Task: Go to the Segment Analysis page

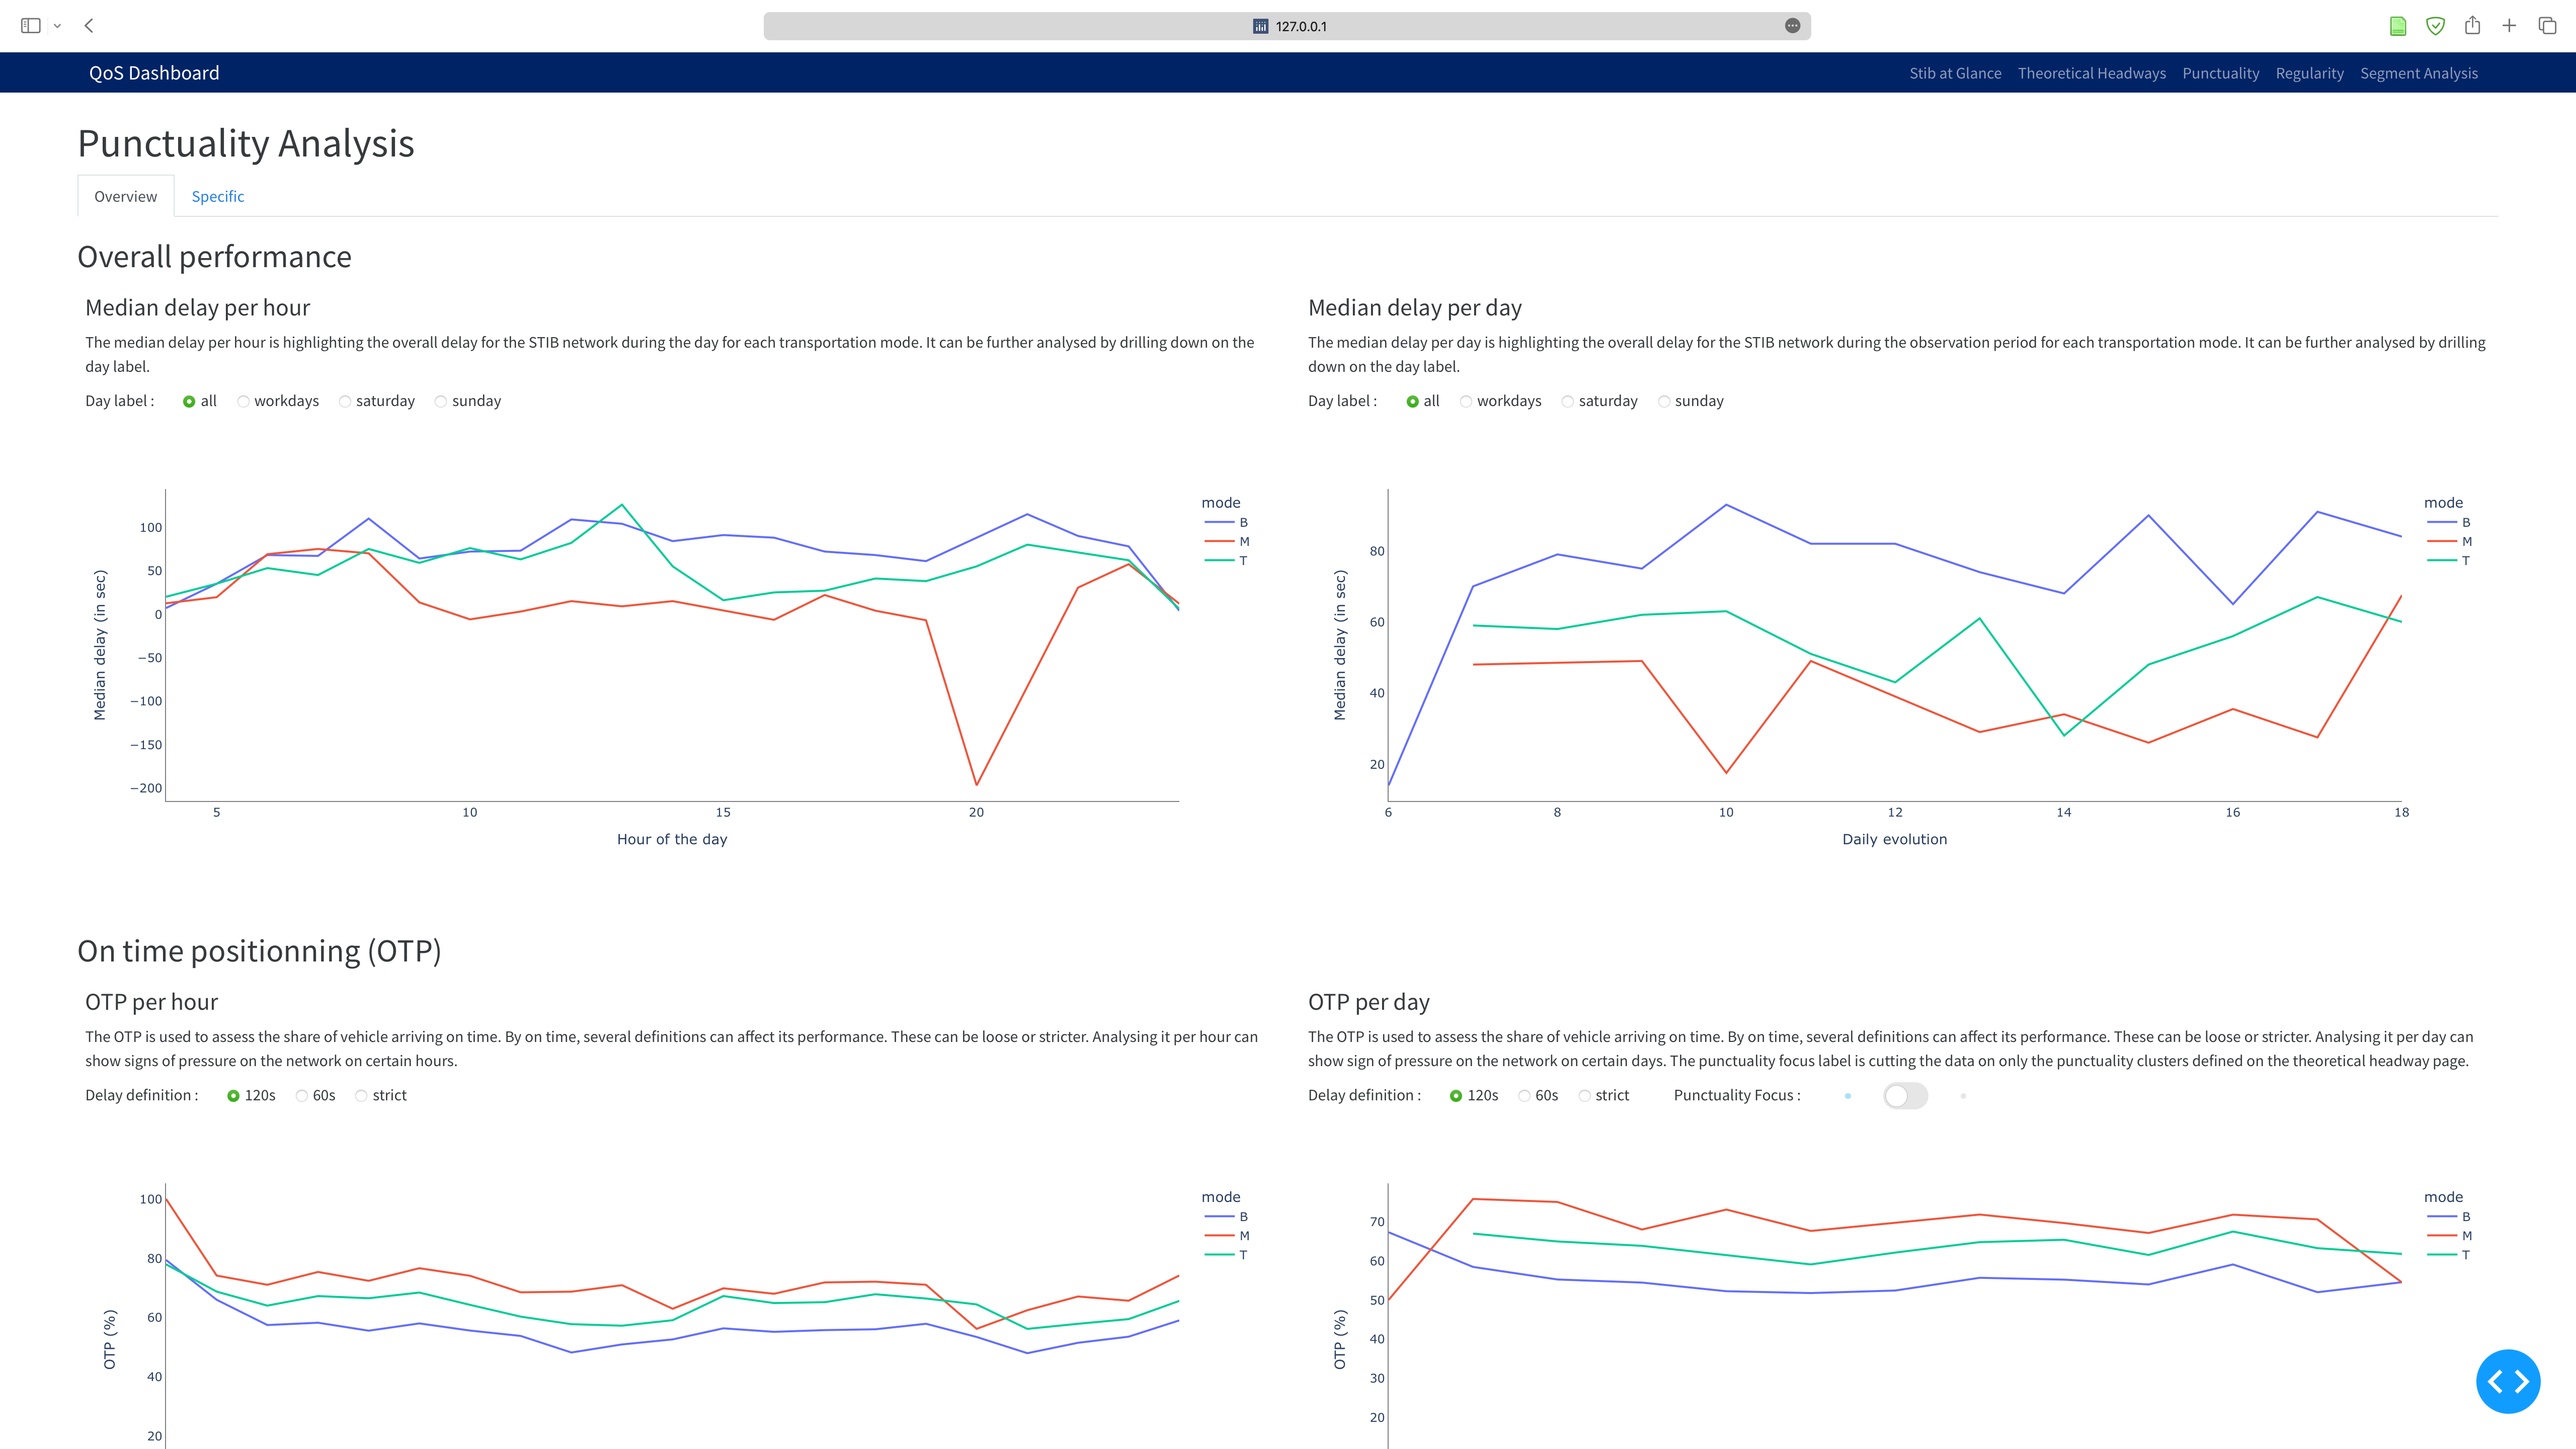Action: pyautogui.click(x=2419, y=73)
